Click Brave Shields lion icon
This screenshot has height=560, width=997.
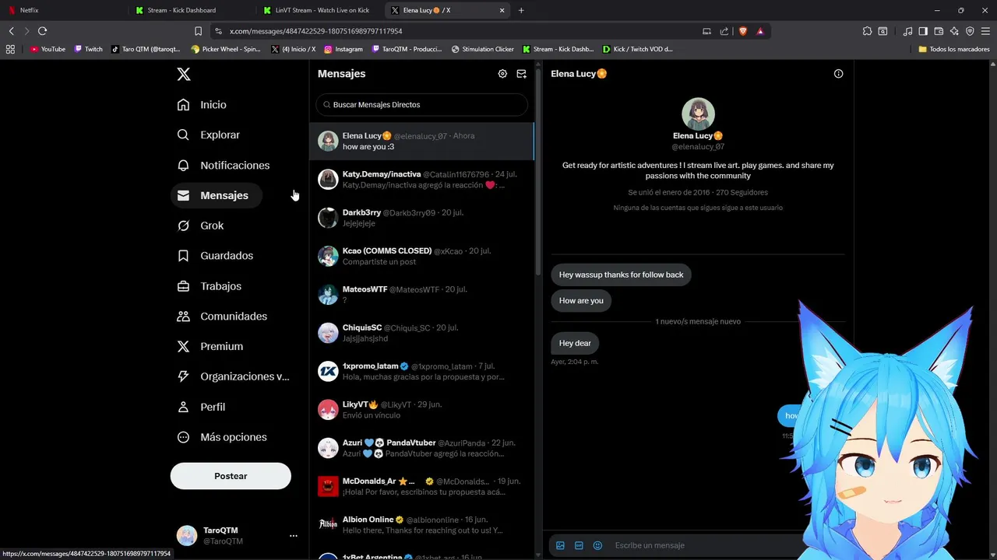point(742,31)
